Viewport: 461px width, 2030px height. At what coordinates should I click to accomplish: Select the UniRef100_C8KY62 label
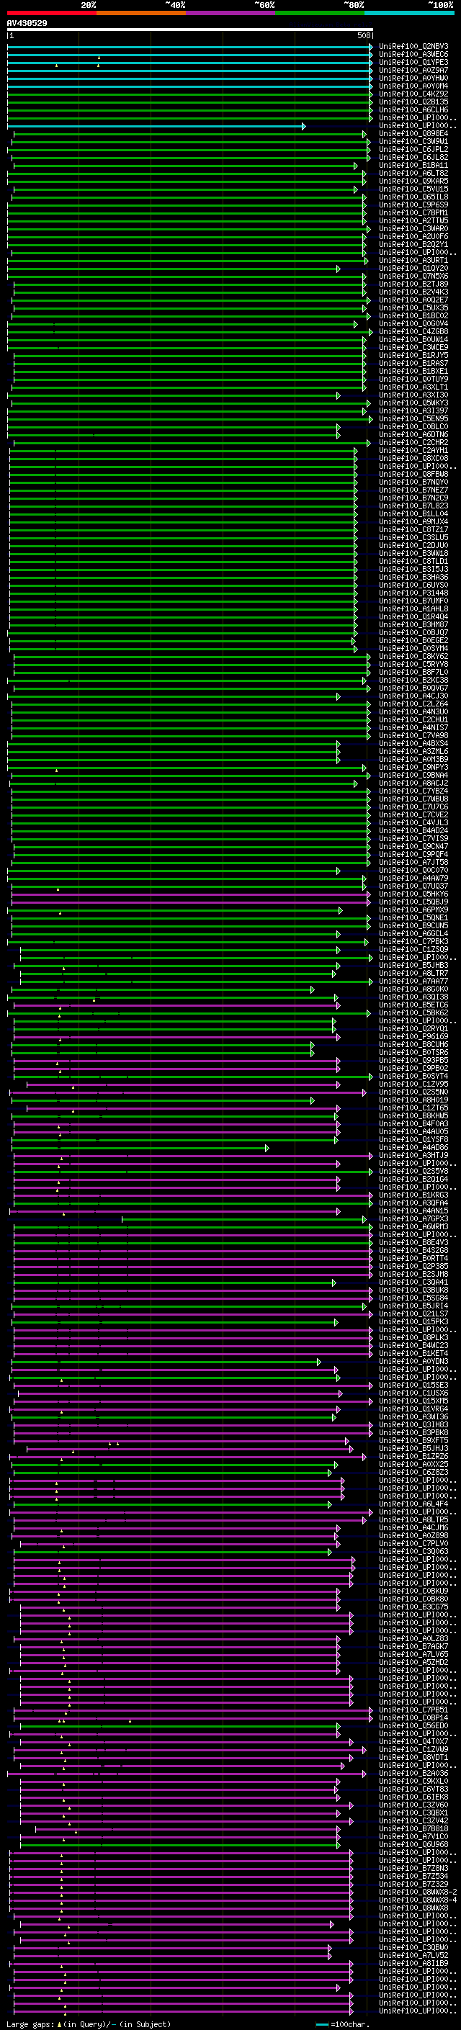[413, 657]
